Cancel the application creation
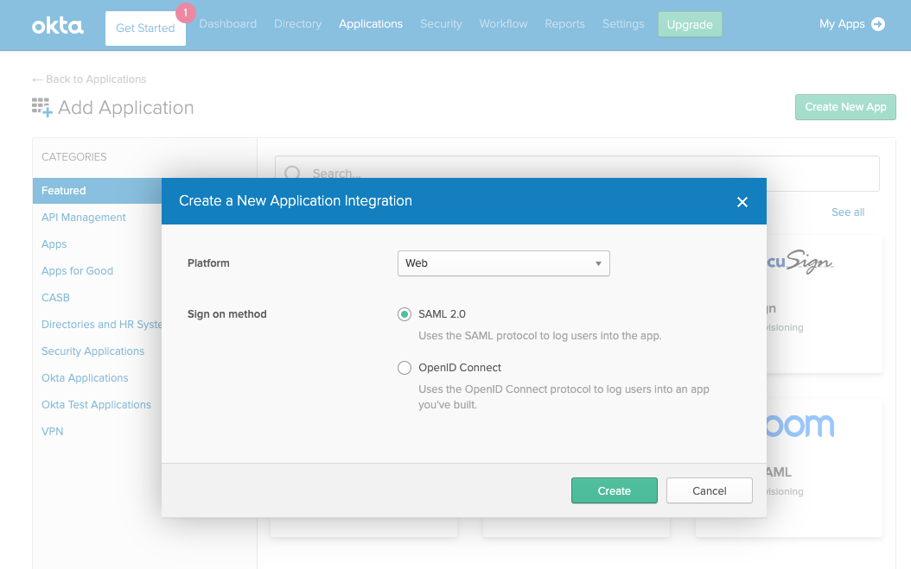911x569 pixels. pos(709,490)
